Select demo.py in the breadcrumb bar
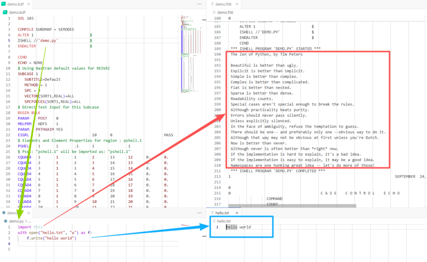This screenshot has height=262, width=427. coord(16,221)
